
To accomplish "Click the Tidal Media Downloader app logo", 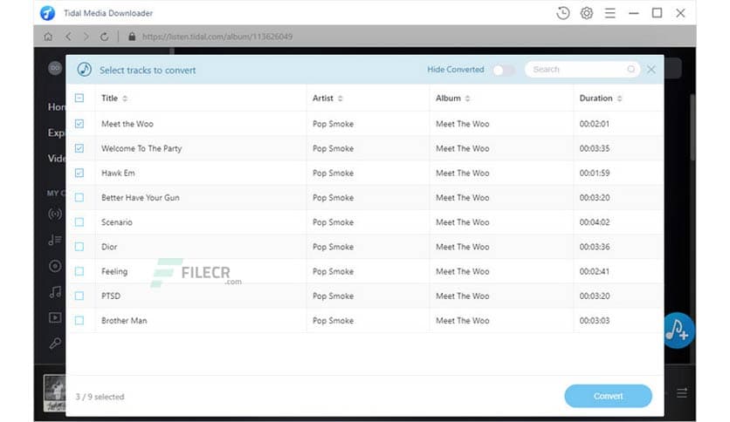I will point(47,13).
